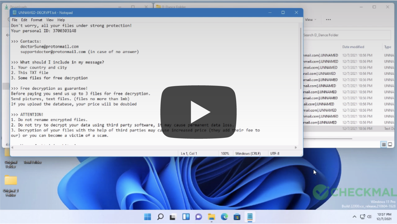
Task: Open Notepad's View menu
Action: (50, 20)
